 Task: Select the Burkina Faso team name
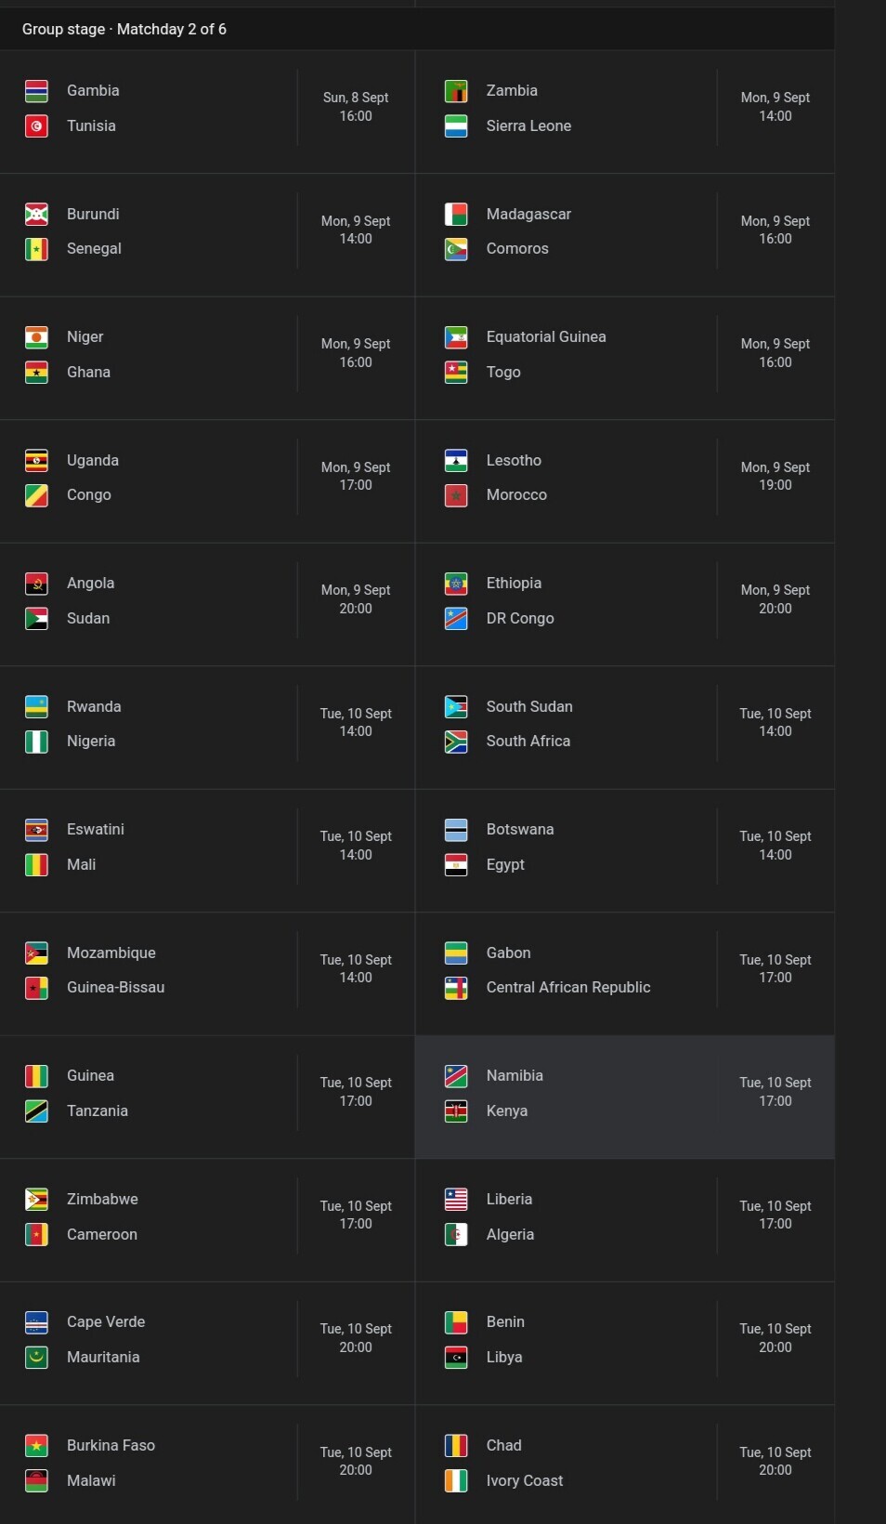click(111, 1446)
